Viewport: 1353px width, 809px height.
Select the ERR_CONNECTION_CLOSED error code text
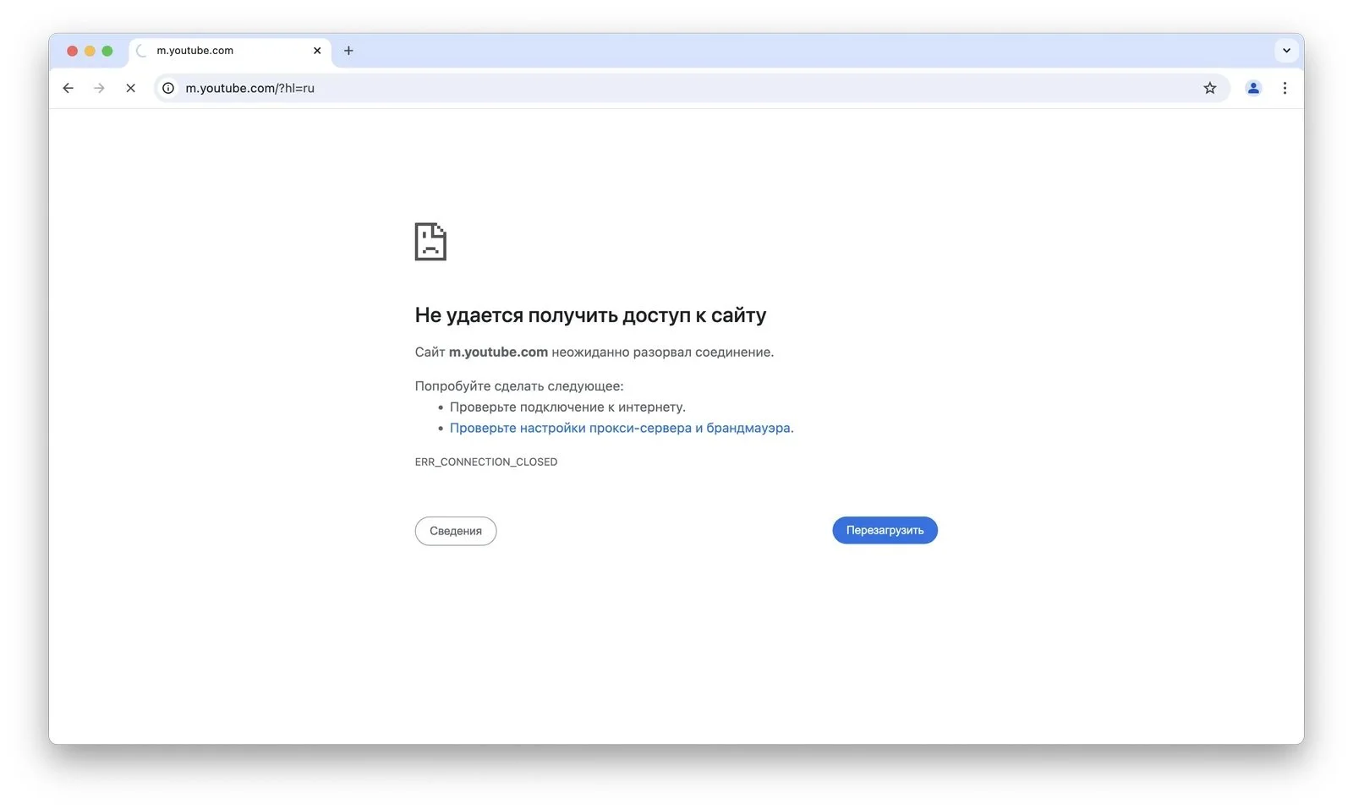click(486, 462)
